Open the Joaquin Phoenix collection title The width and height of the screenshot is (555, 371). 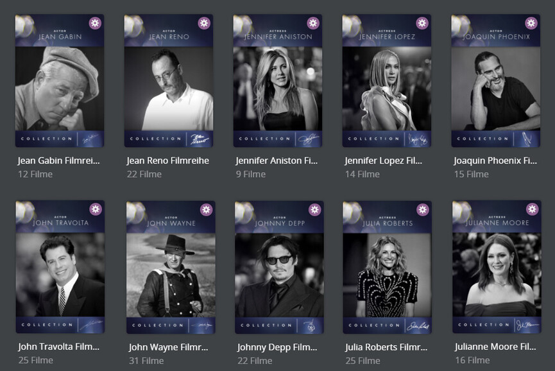pos(495,160)
